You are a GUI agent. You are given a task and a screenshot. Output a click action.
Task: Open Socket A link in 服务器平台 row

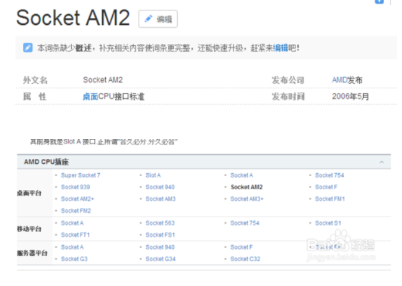[x=72, y=248]
